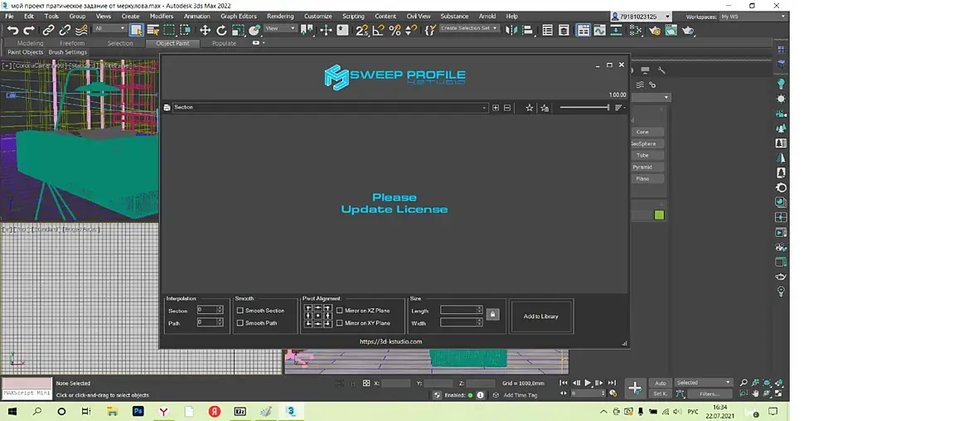Toggle the Ribbon display icon
Screen dimensions: 978x421
click(x=583, y=30)
